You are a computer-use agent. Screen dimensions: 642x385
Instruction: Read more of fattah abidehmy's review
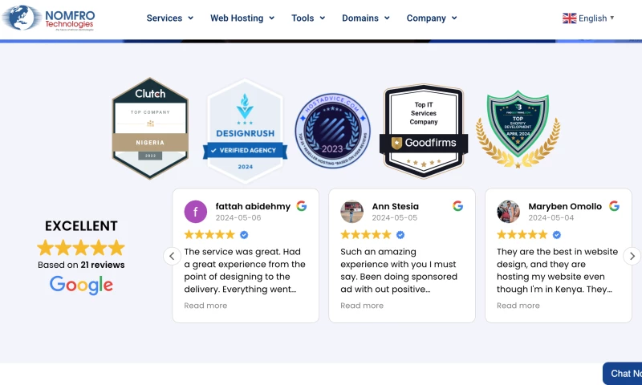[x=205, y=306]
